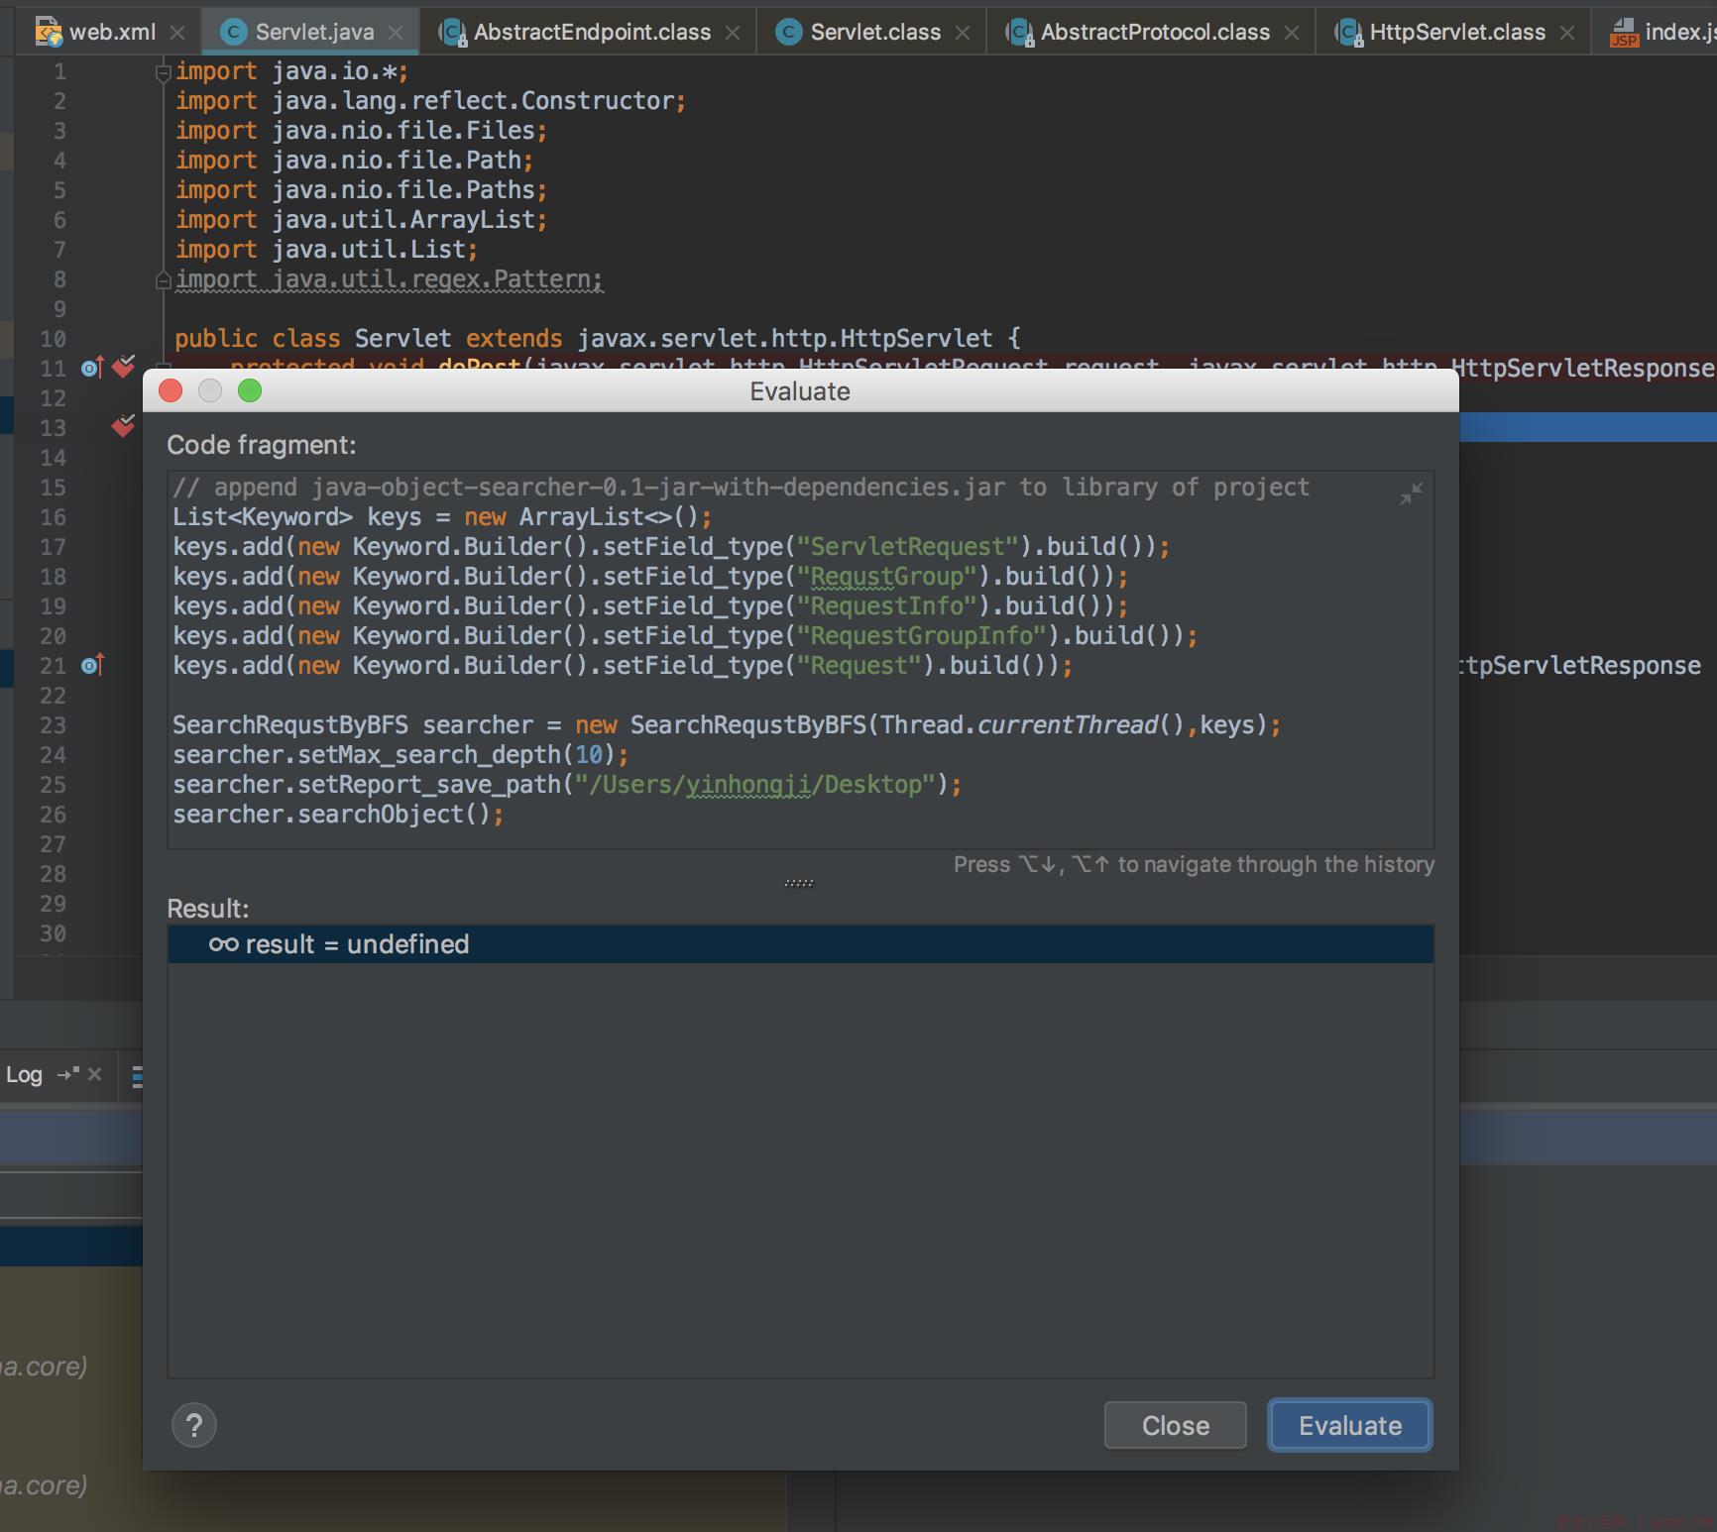This screenshot has width=1717, height=1532.
Task: Close the AbstractProtocol.class tab
Action: click(1292, 33)
